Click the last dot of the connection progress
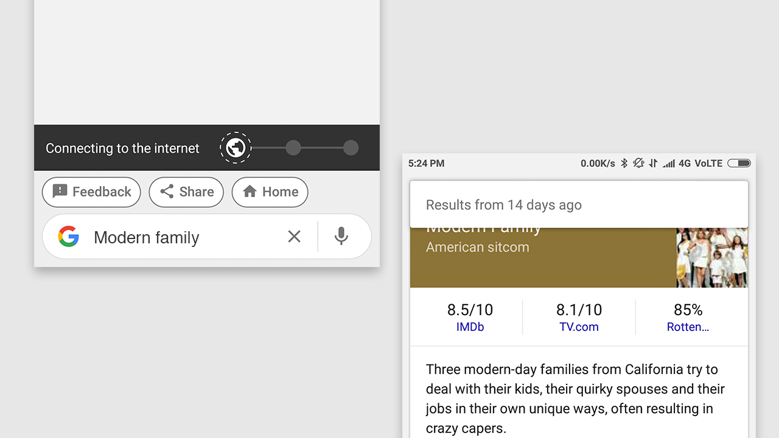Viewport: 779px width, 438px height. click(x=351, y=148)
